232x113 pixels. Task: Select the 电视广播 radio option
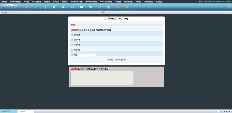coord(72,40)
